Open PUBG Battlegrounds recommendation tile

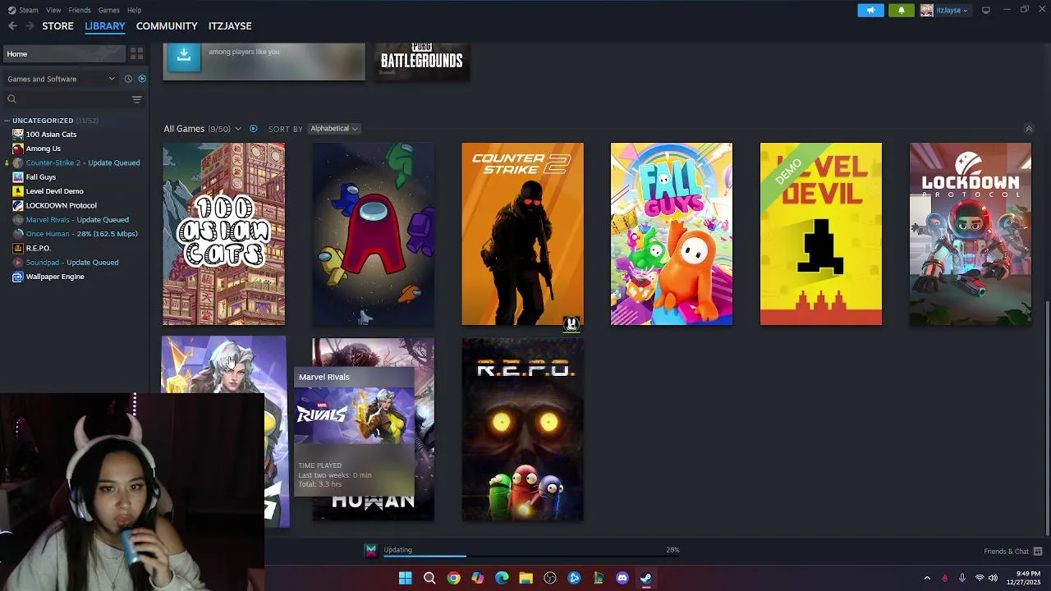422,62
